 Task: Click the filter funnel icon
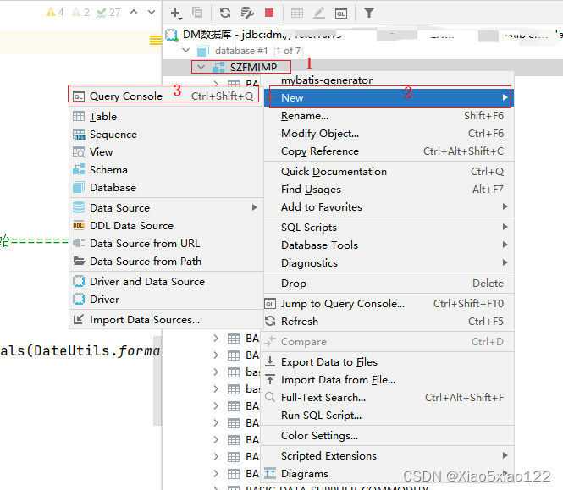369,13
